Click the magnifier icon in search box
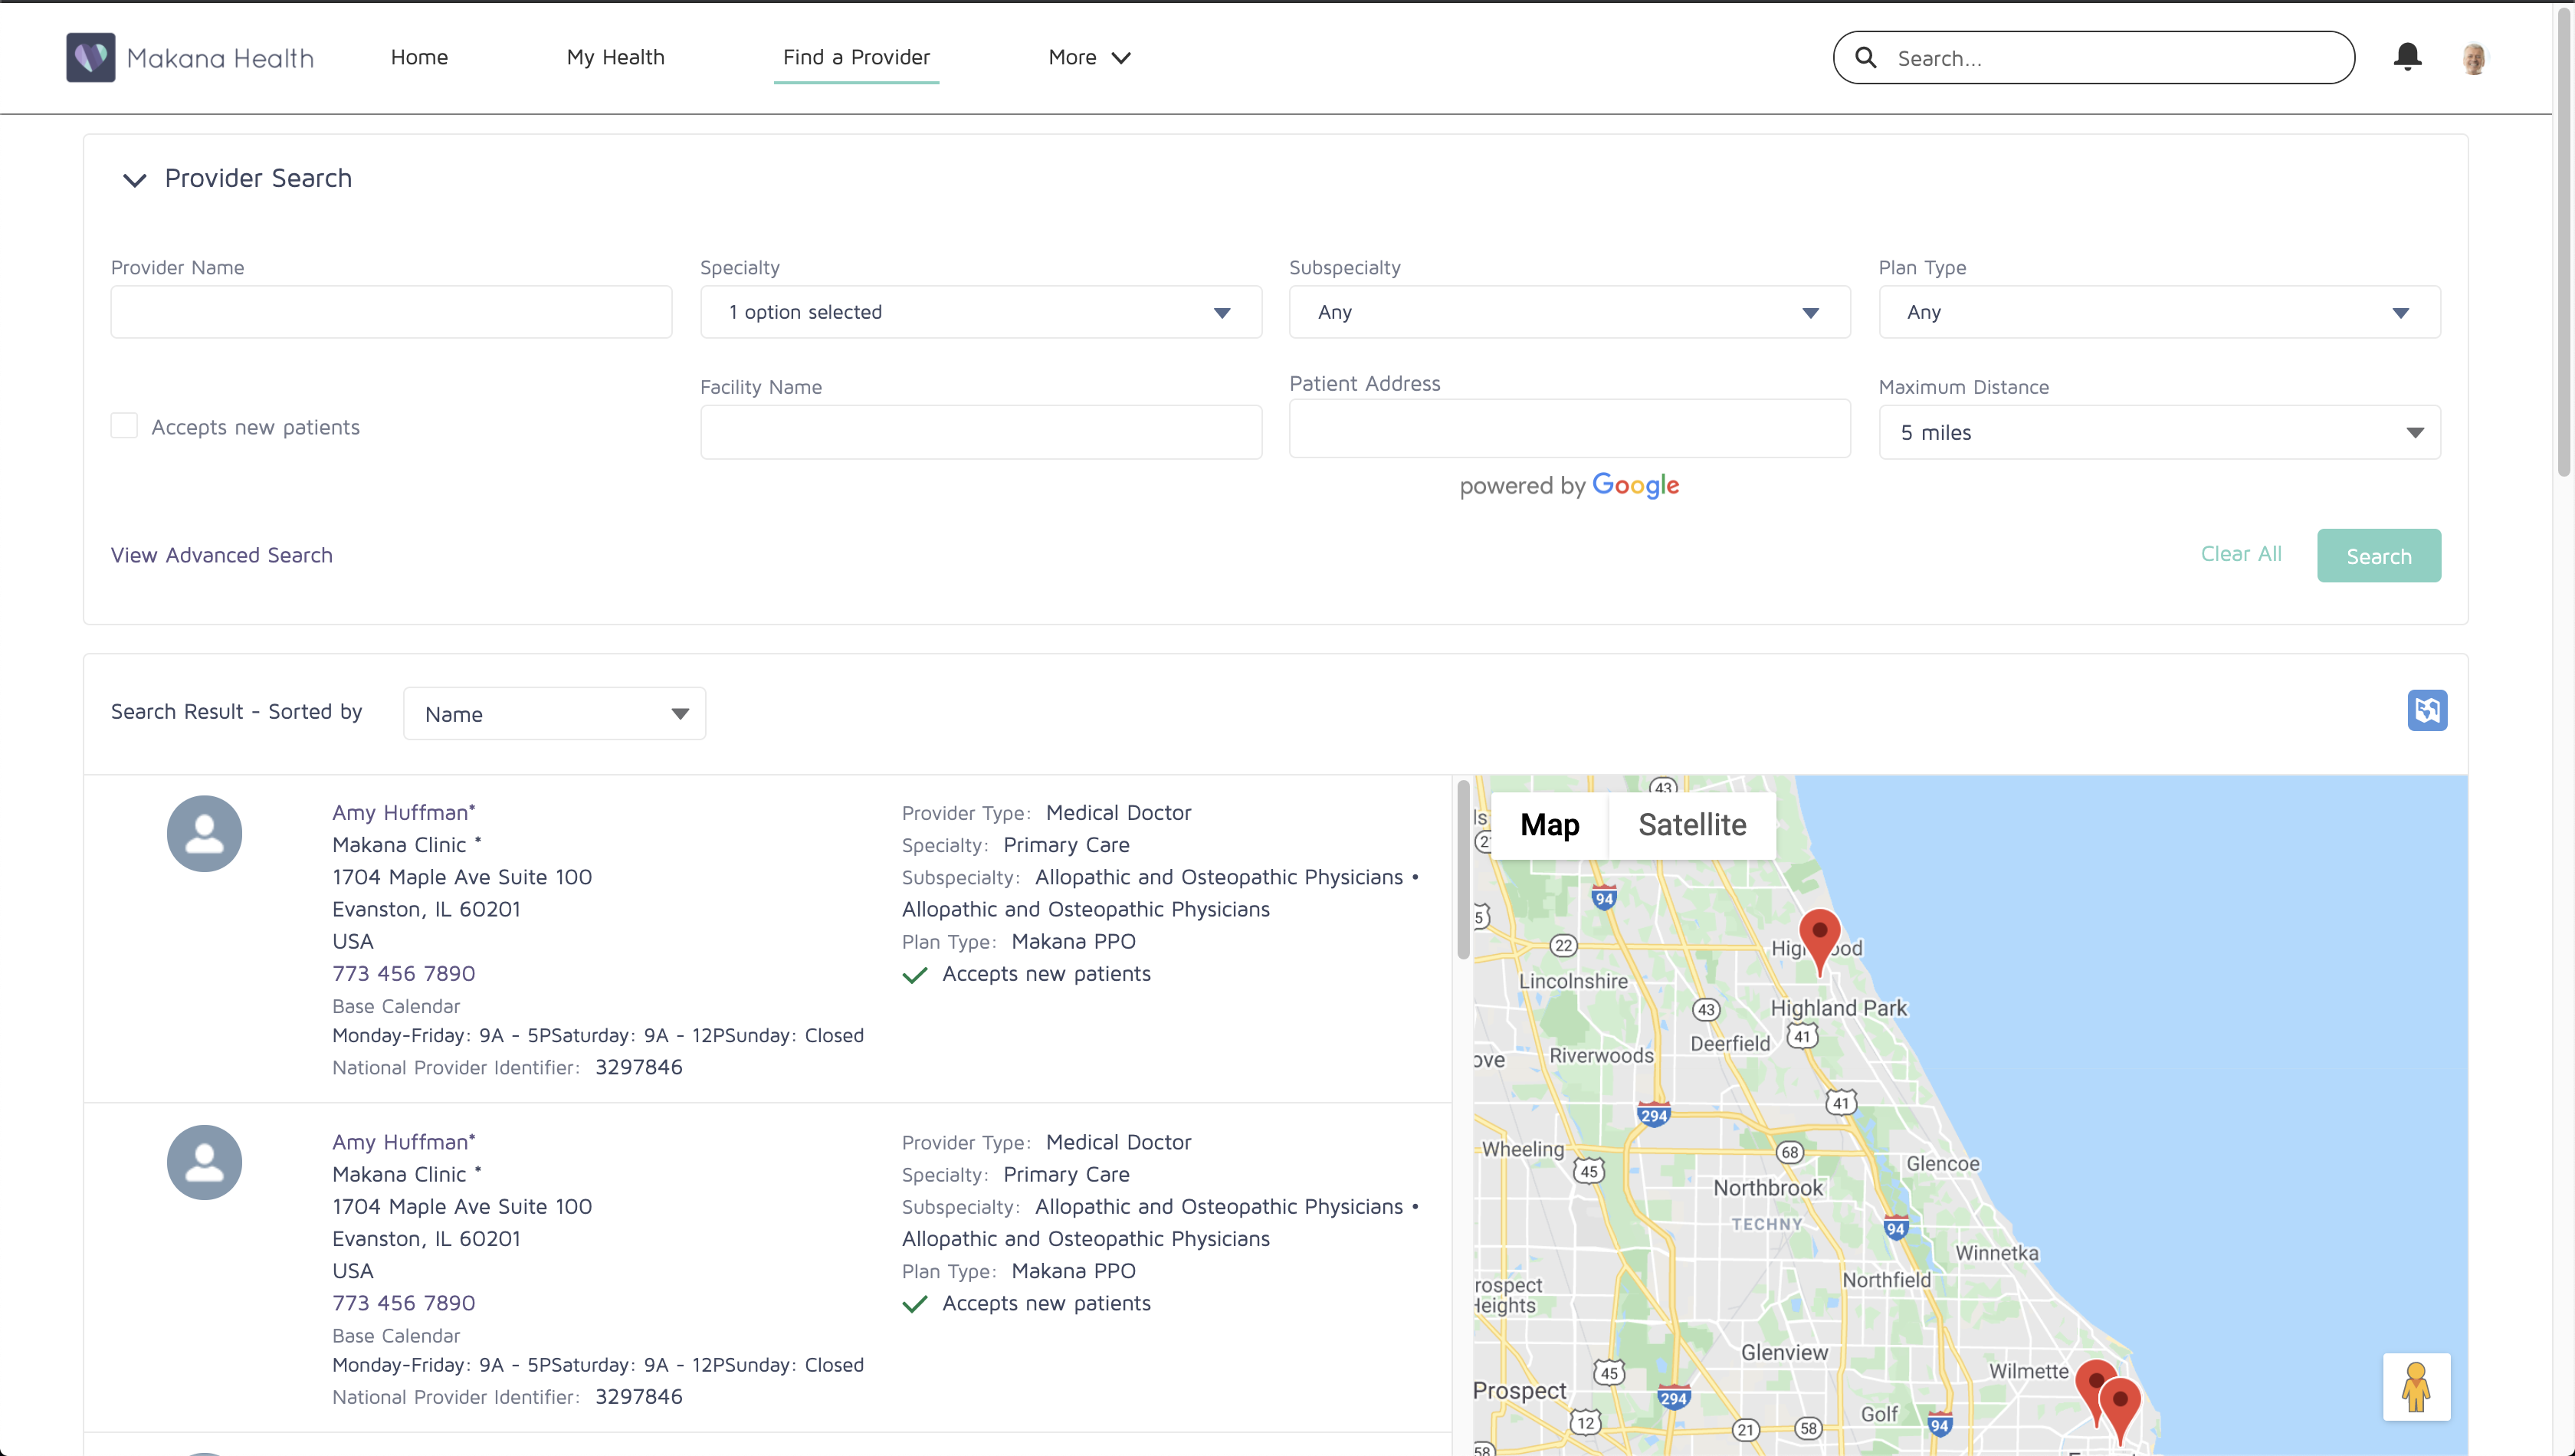 [x=1866, y=58]
